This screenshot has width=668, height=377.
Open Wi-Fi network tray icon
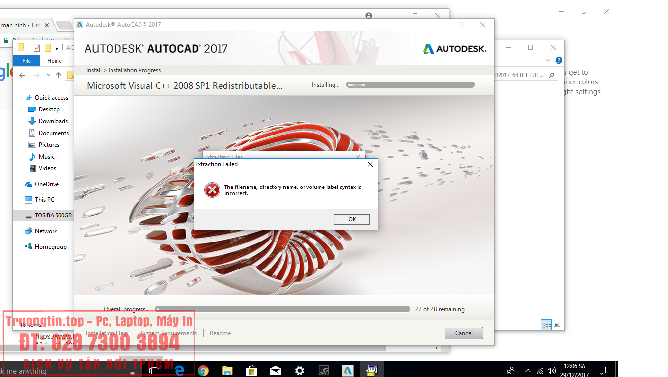[540, 371]
